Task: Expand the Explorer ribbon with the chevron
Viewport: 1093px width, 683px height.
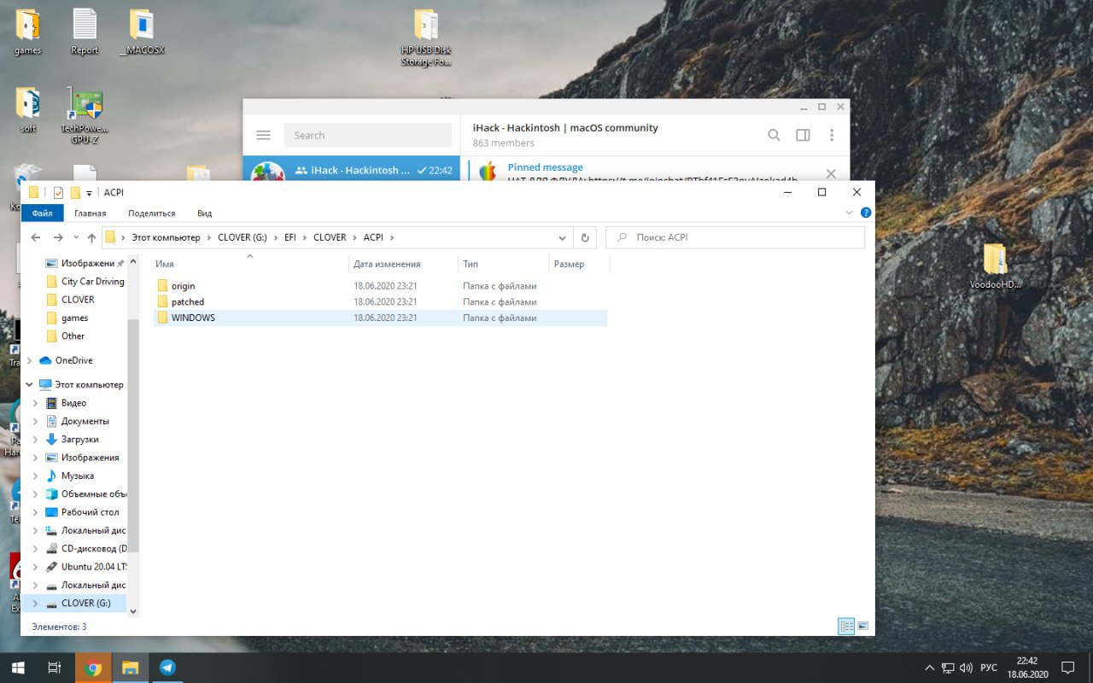Action: (850, 213)
